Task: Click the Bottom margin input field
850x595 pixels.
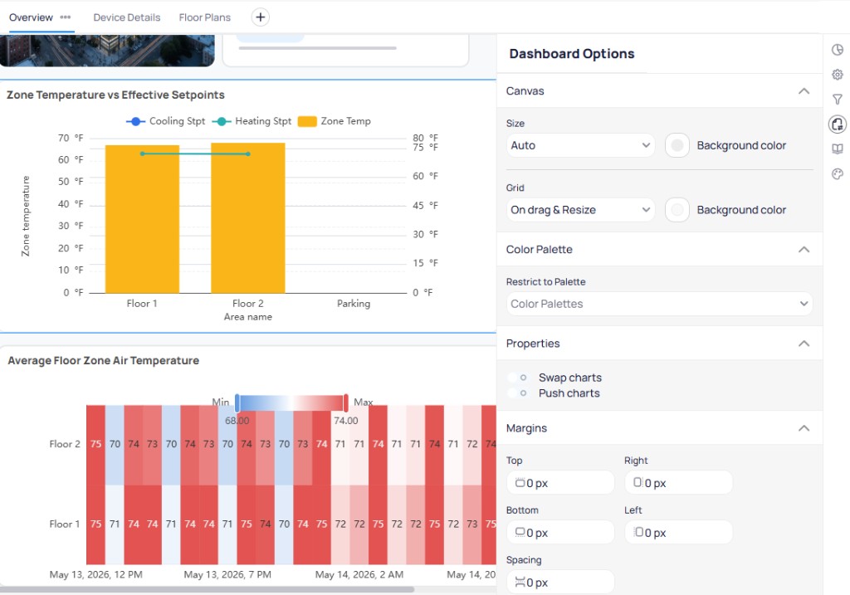Action: (x=560, y=533)
